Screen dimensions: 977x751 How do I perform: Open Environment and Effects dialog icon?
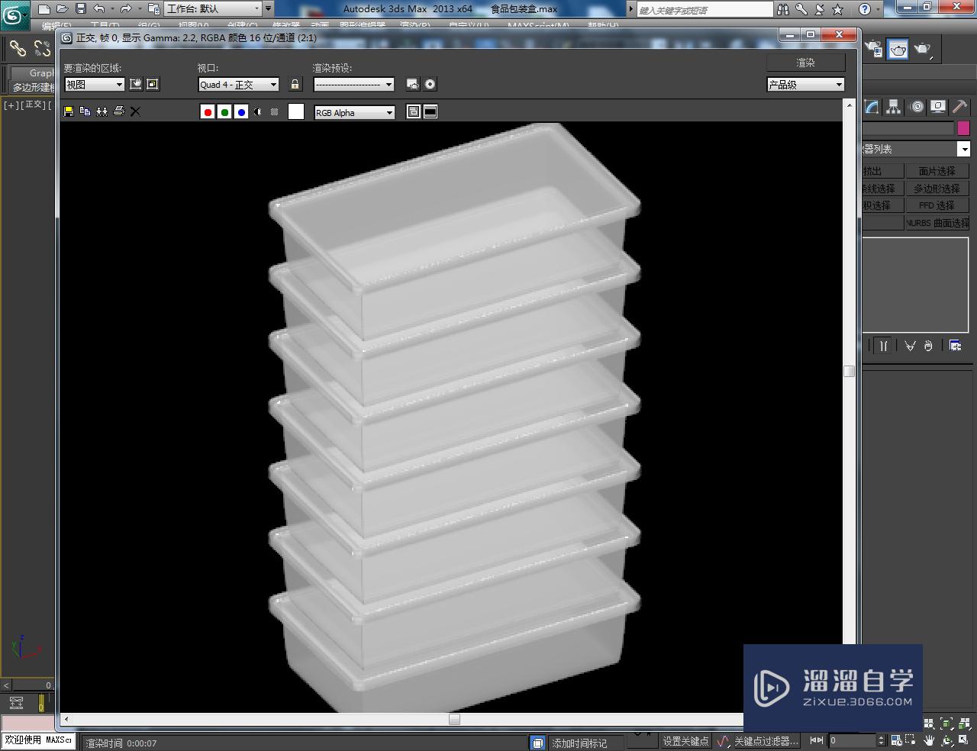(430, 84)
